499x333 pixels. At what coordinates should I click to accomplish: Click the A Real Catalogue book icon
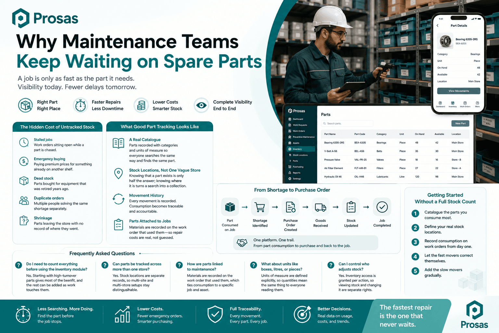tap(119, 143)
